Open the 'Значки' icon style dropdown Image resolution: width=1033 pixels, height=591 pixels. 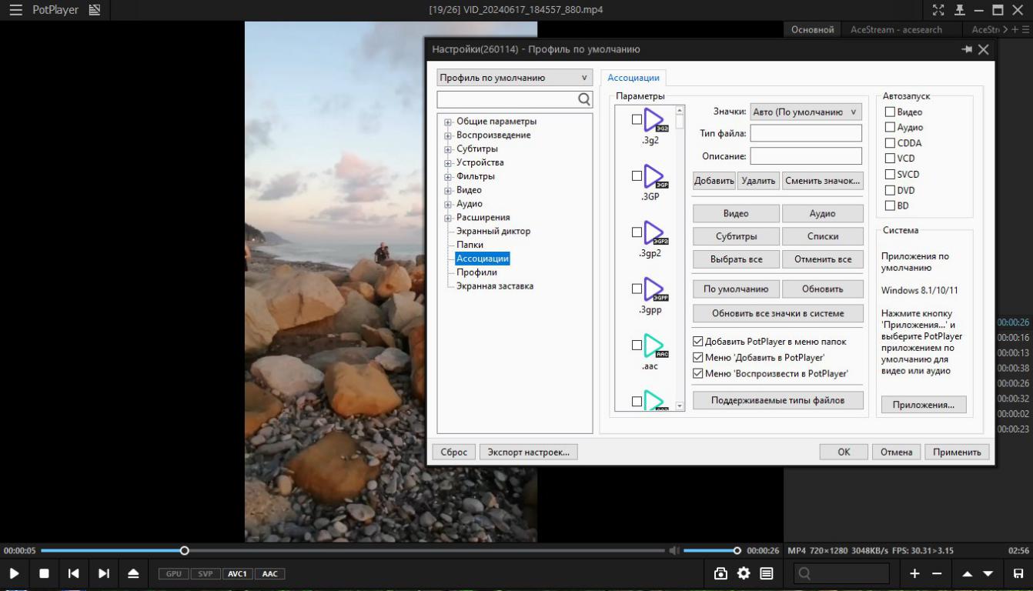coord(805,112)
